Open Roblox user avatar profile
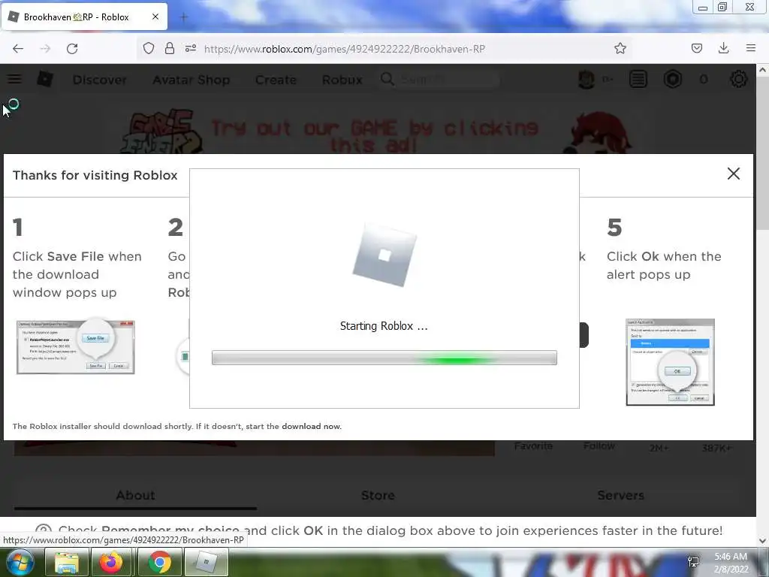 click(587, 79)
